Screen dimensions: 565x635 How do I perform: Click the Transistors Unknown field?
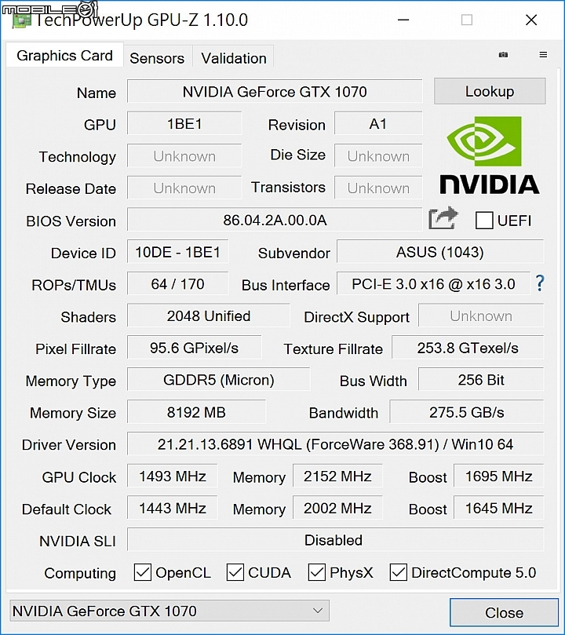pyautogui.click(x=378, y=188)
